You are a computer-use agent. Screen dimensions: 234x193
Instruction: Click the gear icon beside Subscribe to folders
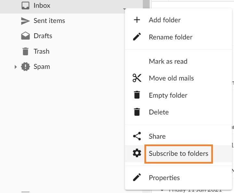click(137, 153)
